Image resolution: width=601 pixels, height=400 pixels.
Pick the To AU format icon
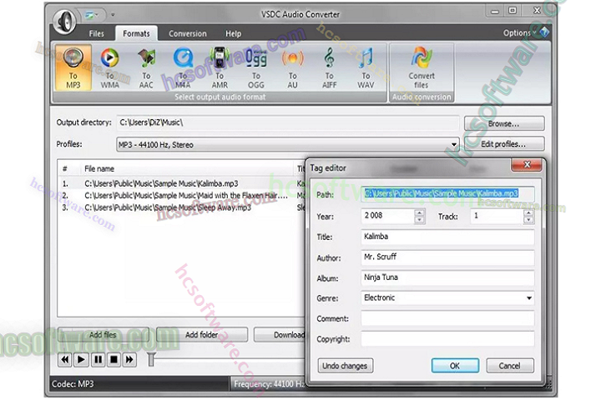(x=292, y=67)
